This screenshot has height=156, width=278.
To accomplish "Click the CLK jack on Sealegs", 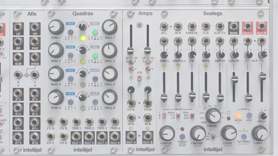I will tap(205, 26).
